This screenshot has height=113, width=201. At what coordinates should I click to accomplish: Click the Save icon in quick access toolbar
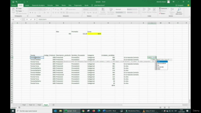(x=13, y=2)
